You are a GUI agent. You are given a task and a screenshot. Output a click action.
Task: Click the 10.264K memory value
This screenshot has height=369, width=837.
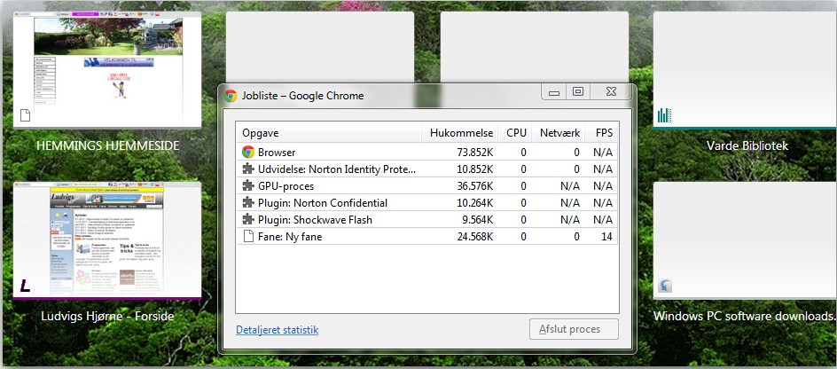pyautogui.click(x=475, y=203)
